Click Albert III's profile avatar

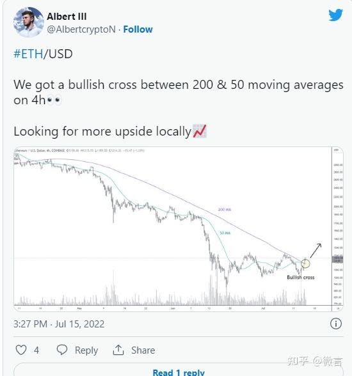29,22
